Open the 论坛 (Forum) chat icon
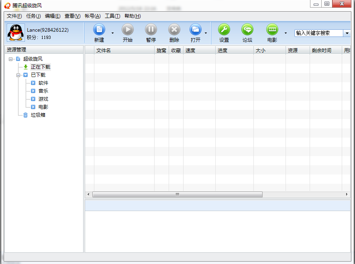Screen dimensions: 355x264 point(247,30)
